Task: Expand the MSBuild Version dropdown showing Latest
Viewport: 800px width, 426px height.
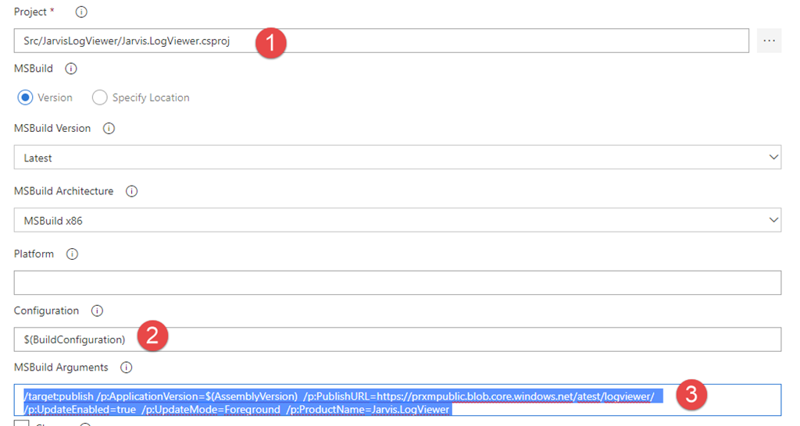Action: click(x=397, y=158)
